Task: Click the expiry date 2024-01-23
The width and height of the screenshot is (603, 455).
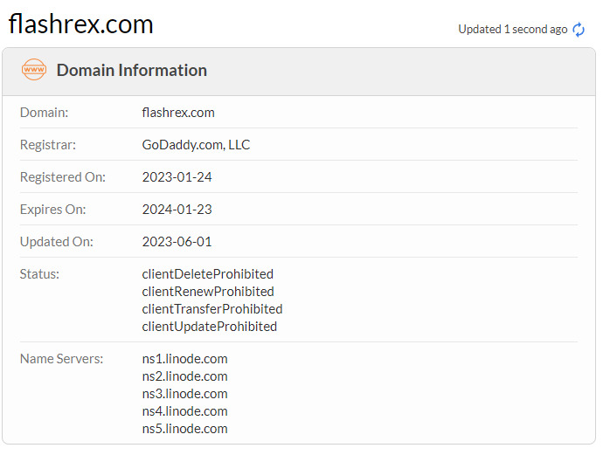Action: [177, 210]
